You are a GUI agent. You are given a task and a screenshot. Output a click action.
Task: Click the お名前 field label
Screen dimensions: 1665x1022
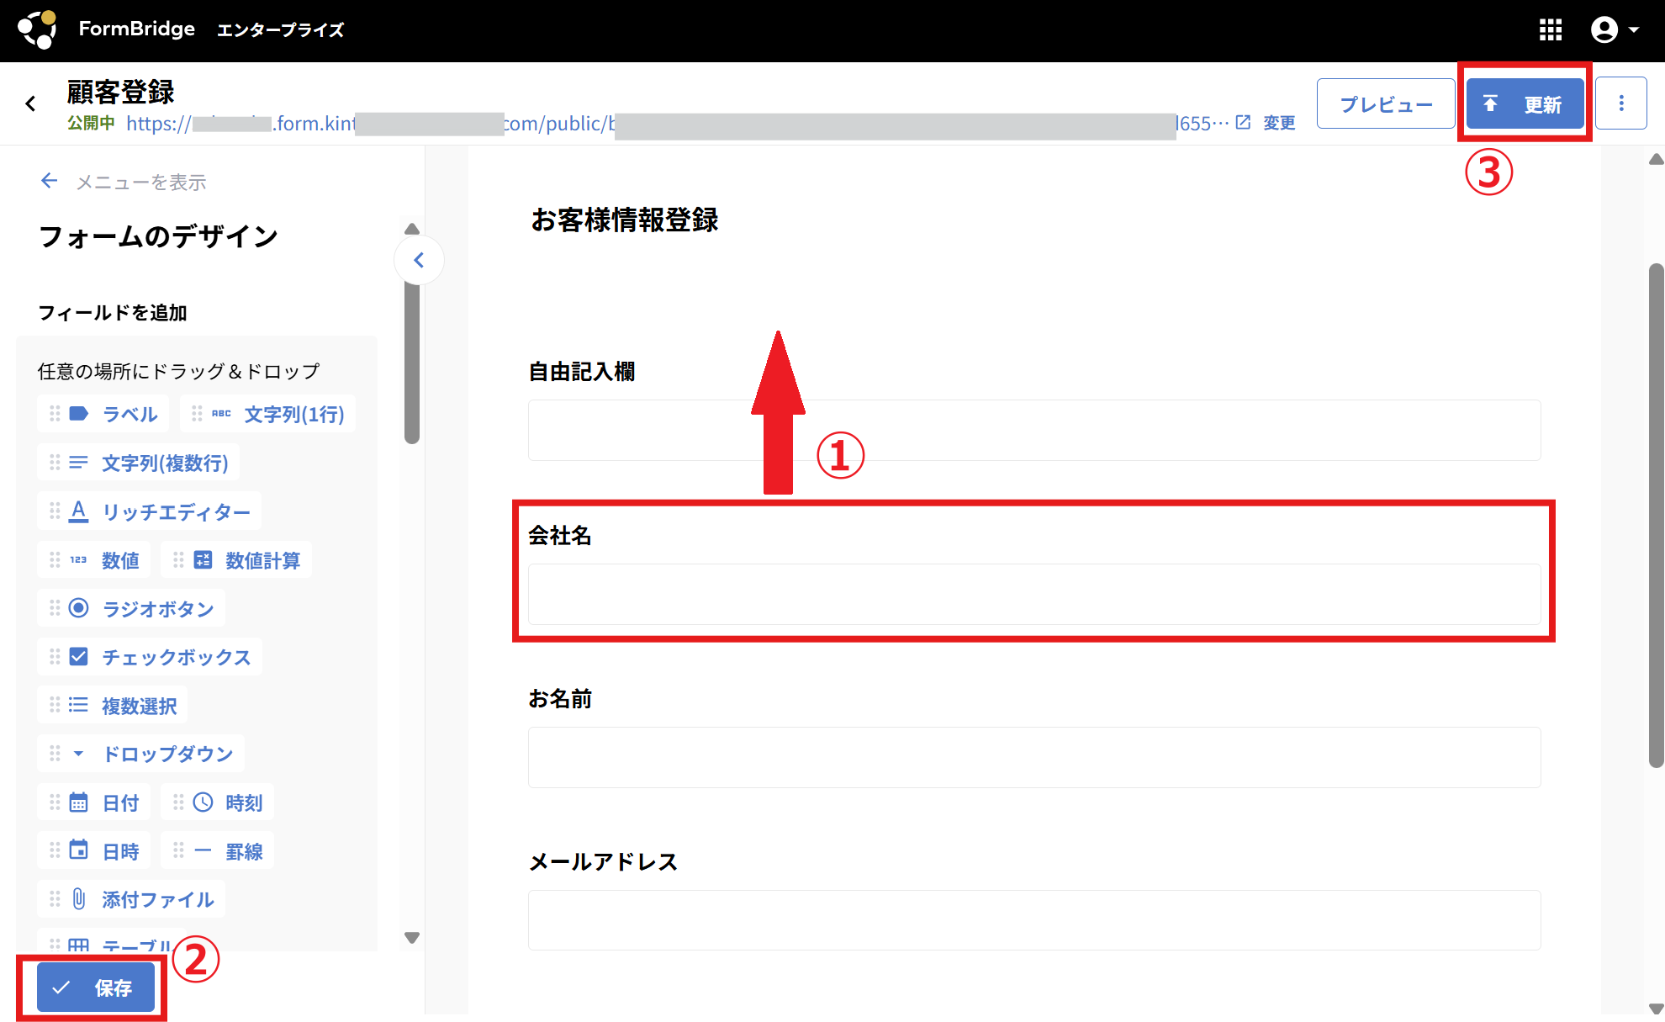point(560,699)
